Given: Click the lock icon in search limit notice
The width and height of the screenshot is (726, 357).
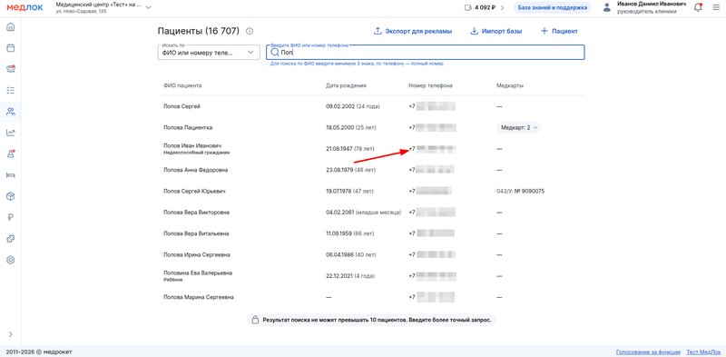Looking at the screenshot, I should 255,320.
